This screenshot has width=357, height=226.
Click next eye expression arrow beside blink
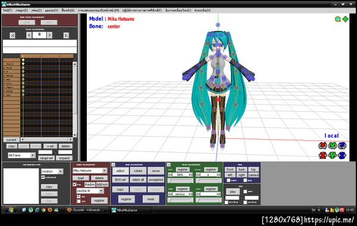190,175
